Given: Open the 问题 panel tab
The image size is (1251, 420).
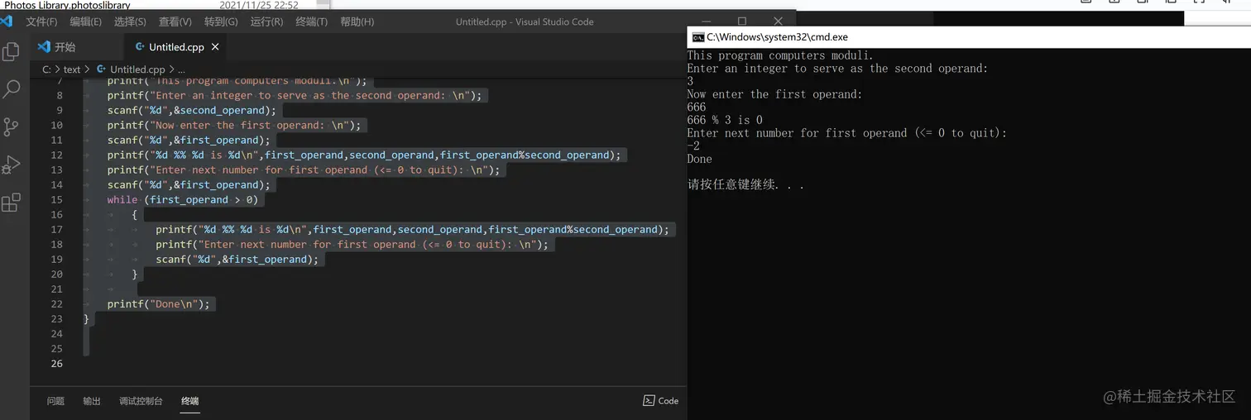Looking at the screenshot, I should (x=55, y=401).
